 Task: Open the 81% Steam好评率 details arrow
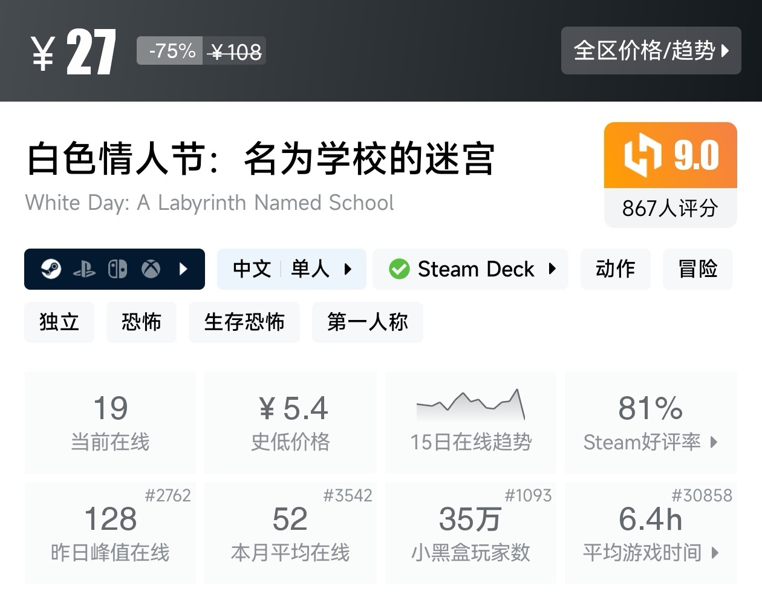pyautogui.click(x=714, y=442)
